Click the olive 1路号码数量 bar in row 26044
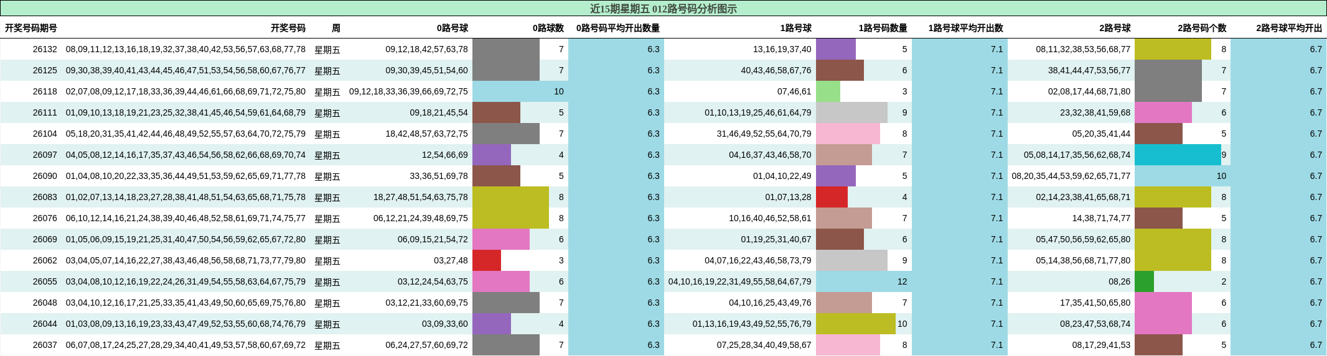 click(x=856, y=324)
